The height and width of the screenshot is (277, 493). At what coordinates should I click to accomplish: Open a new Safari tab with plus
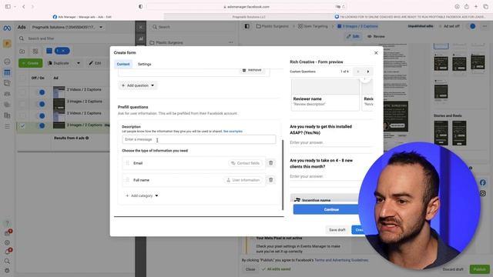(476, 7)
